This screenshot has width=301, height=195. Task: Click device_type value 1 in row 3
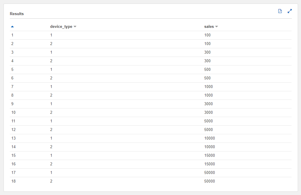tap(51, 52)
